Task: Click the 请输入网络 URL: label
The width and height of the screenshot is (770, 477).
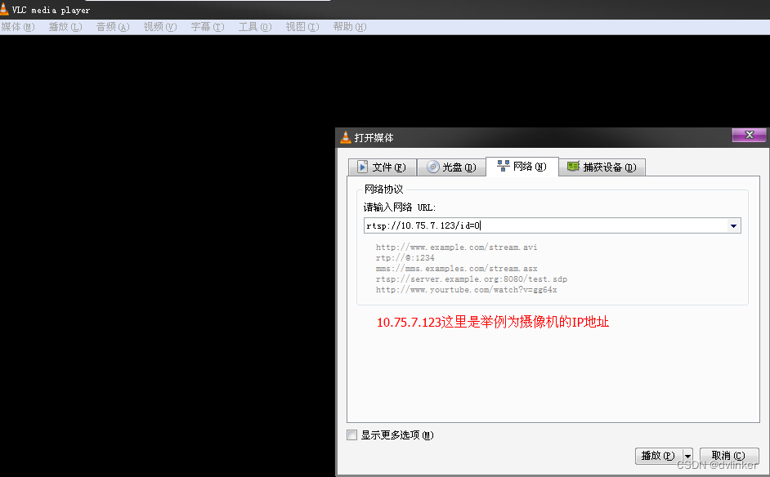Action: click(400, 207)
